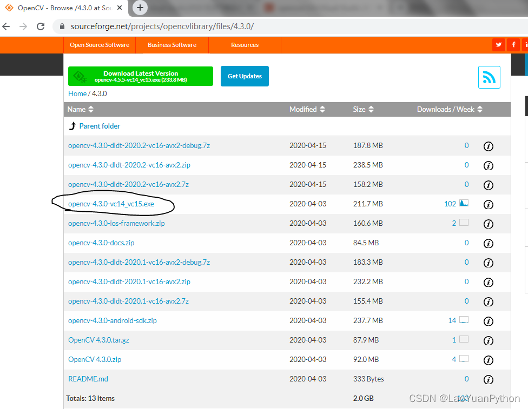Reload the current page
This screenshot has height=409, width=528.
[x=41, y=26]
